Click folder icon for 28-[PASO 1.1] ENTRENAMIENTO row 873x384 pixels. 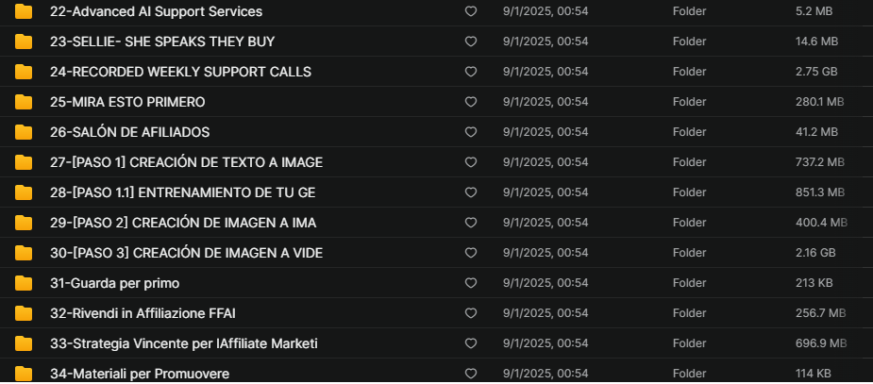coord(24,192)
